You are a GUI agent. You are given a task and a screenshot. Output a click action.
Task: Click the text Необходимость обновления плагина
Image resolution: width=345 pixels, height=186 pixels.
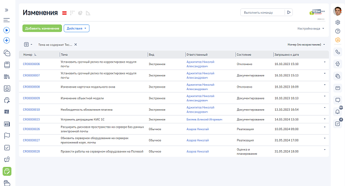coord(86,110)
